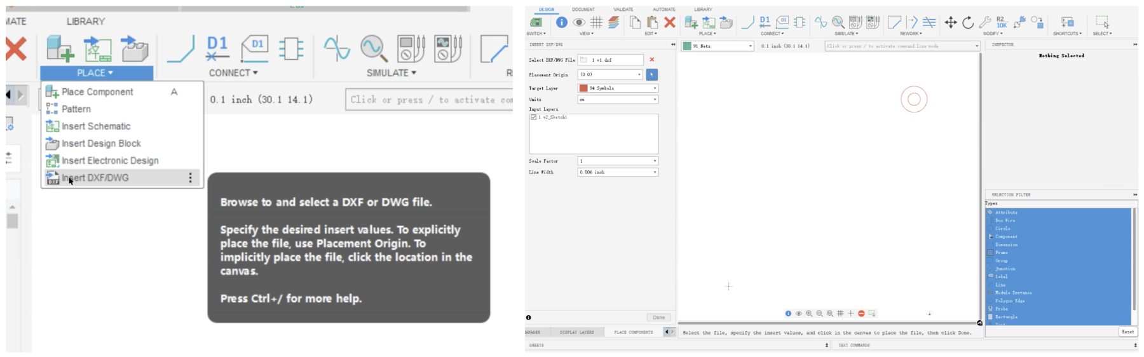The height and width of the screenshot is (357, 1144).
Task: Select the Move four-arrow tool
Action: [x=951, y=23]
